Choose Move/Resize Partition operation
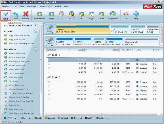Image resolution: width=164 pixels, height=124 pixels. [x=20, y=61]
